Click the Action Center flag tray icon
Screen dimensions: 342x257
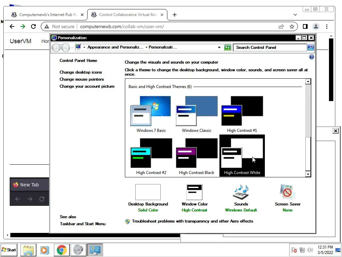click(x=294, y=250)
